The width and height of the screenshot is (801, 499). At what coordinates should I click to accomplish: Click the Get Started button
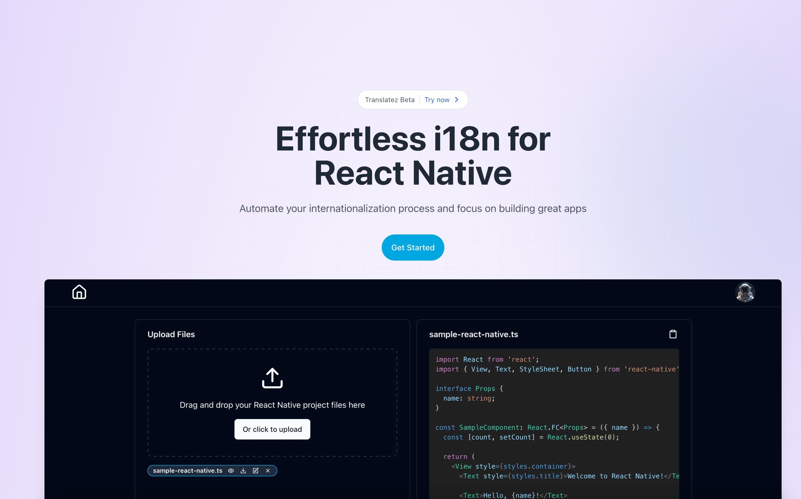[413, 248]
